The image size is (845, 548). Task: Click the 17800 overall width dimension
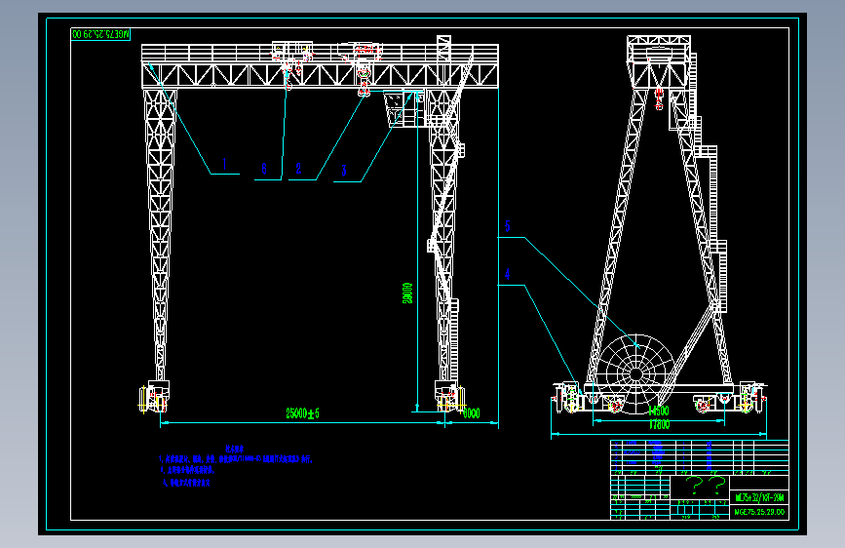[659, 424]
